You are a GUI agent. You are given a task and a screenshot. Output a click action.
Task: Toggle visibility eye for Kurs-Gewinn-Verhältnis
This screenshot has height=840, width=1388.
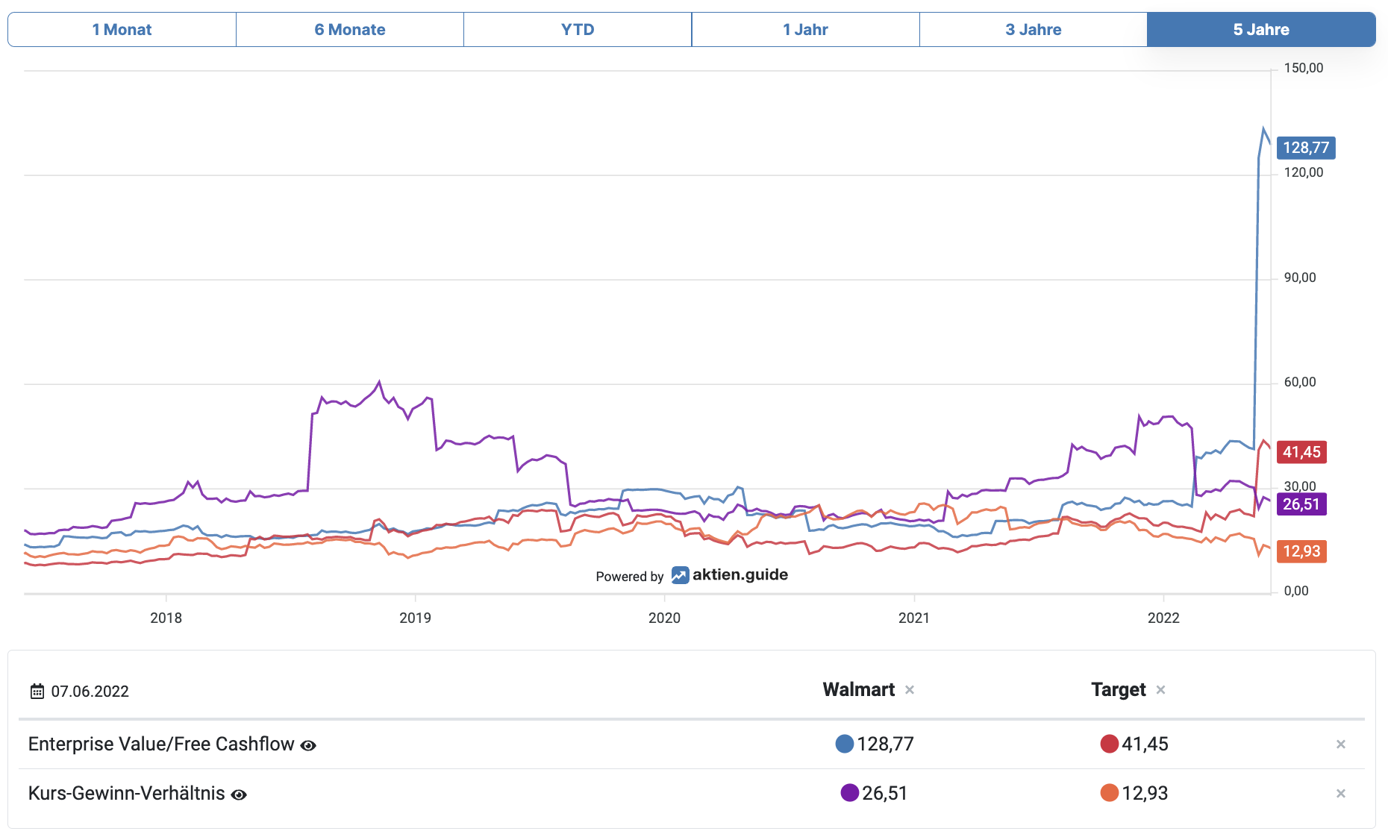[239, 794]
